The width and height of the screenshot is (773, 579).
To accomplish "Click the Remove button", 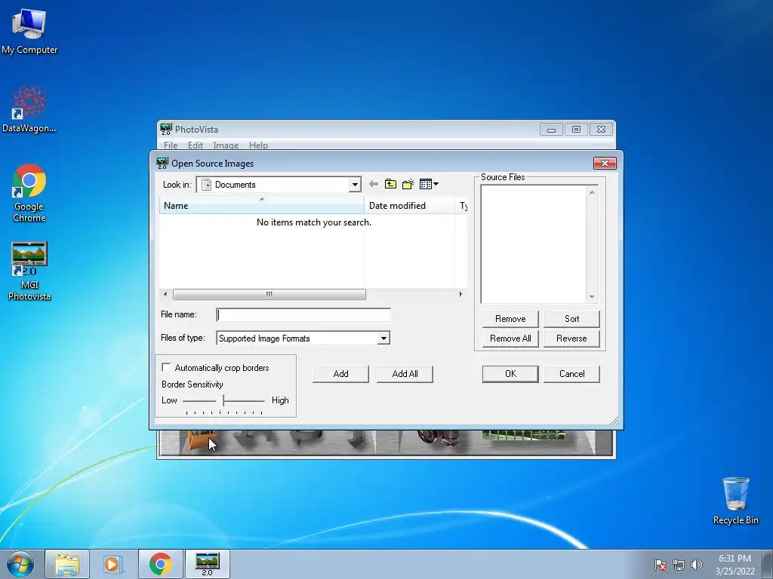I will coord(510,319).
